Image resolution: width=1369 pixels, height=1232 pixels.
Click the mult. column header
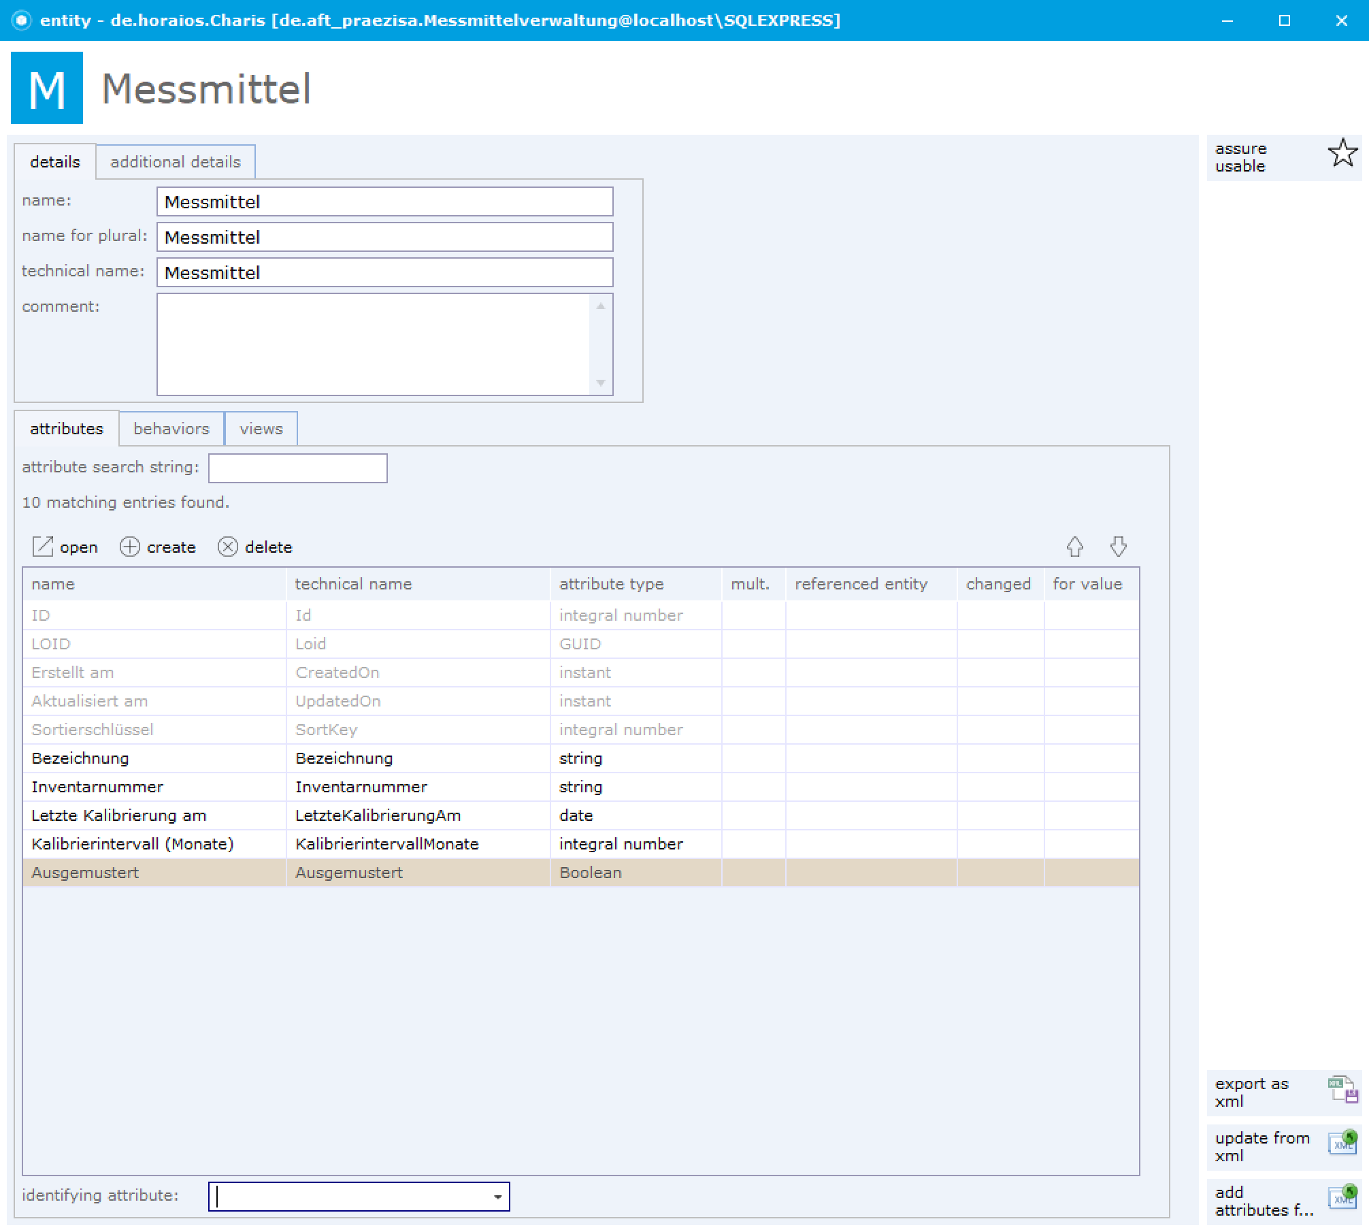coord(753,584)
